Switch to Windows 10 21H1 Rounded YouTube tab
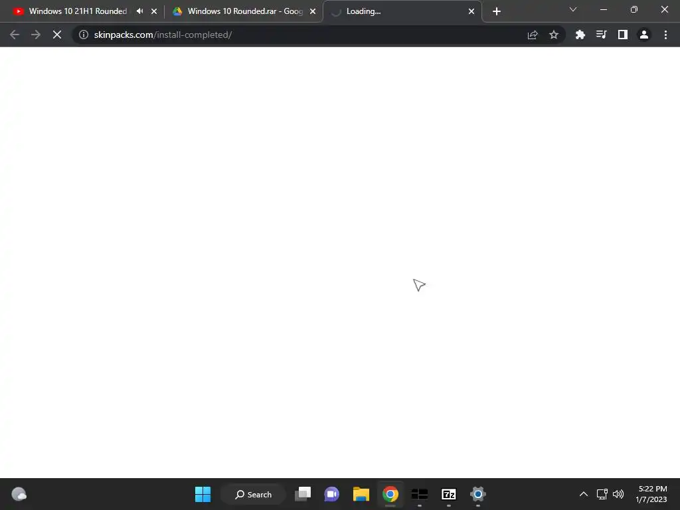Image resolution: width=680 pixels, height=510 pixels. click(77, 11)
